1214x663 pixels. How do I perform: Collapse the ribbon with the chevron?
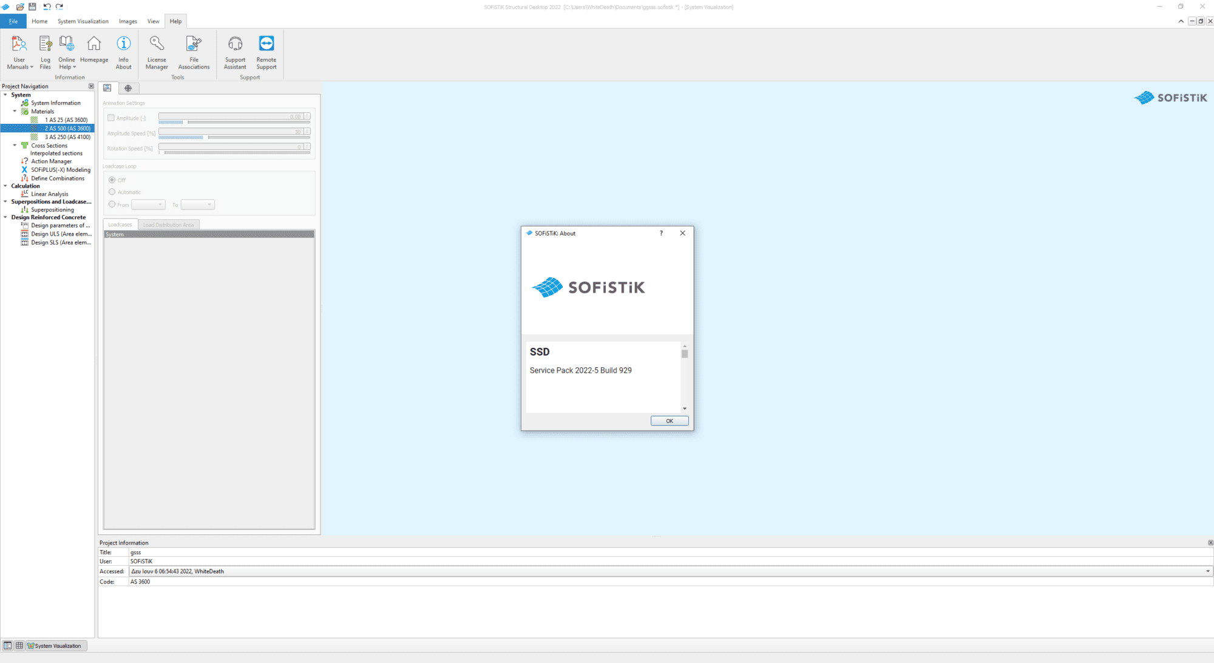(1181, 21)
